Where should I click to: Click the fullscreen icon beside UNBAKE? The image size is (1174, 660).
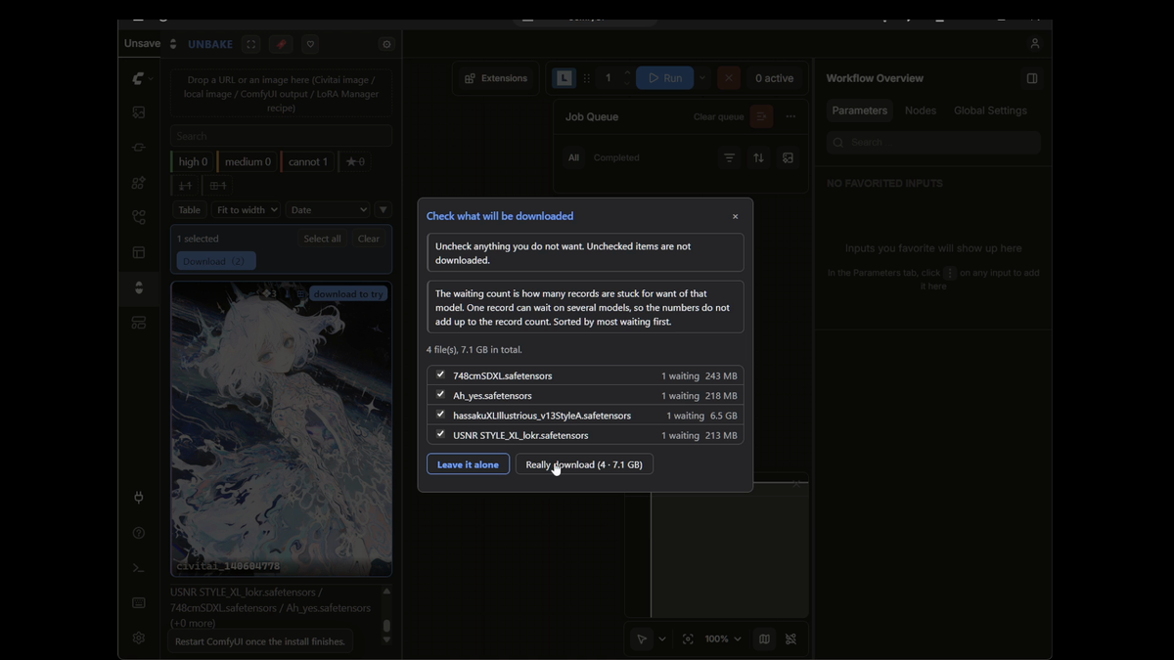[x=251, y=44]
